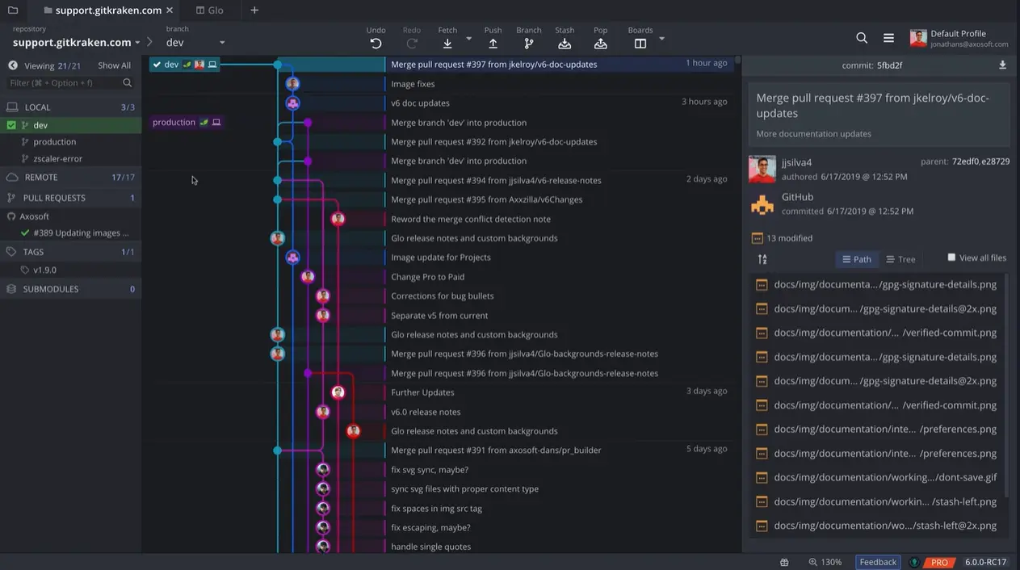Click the Pop stash icon
Viewport: 1020px width, 570px height.
(x=601, y=44)
